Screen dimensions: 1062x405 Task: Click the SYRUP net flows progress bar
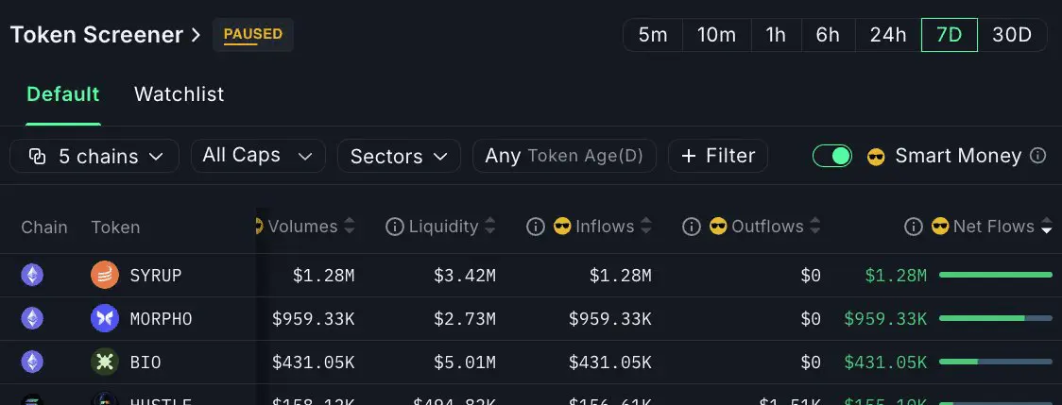996,275
